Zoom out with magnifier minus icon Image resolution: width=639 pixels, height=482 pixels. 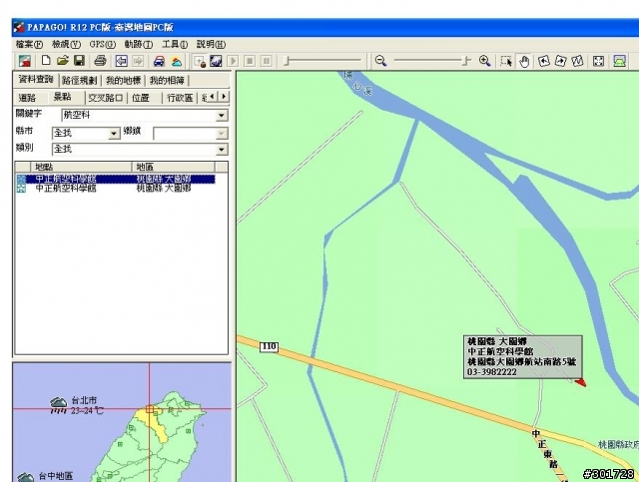(x=380, y=61)
